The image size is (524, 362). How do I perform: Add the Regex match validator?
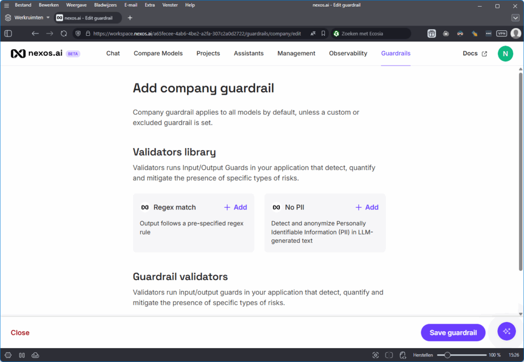235,207
